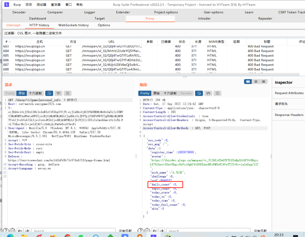This screenshot has height=237, width=305.
Task: Open request search settings gear
Action: point(12,231)
